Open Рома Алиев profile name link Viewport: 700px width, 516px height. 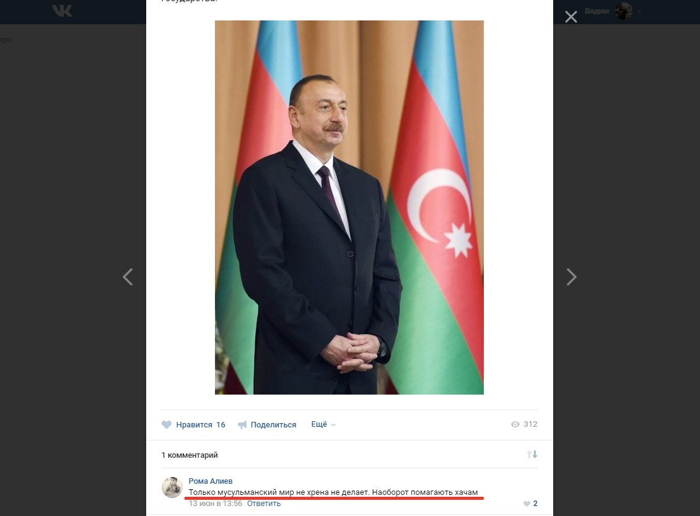pos(210,481)
